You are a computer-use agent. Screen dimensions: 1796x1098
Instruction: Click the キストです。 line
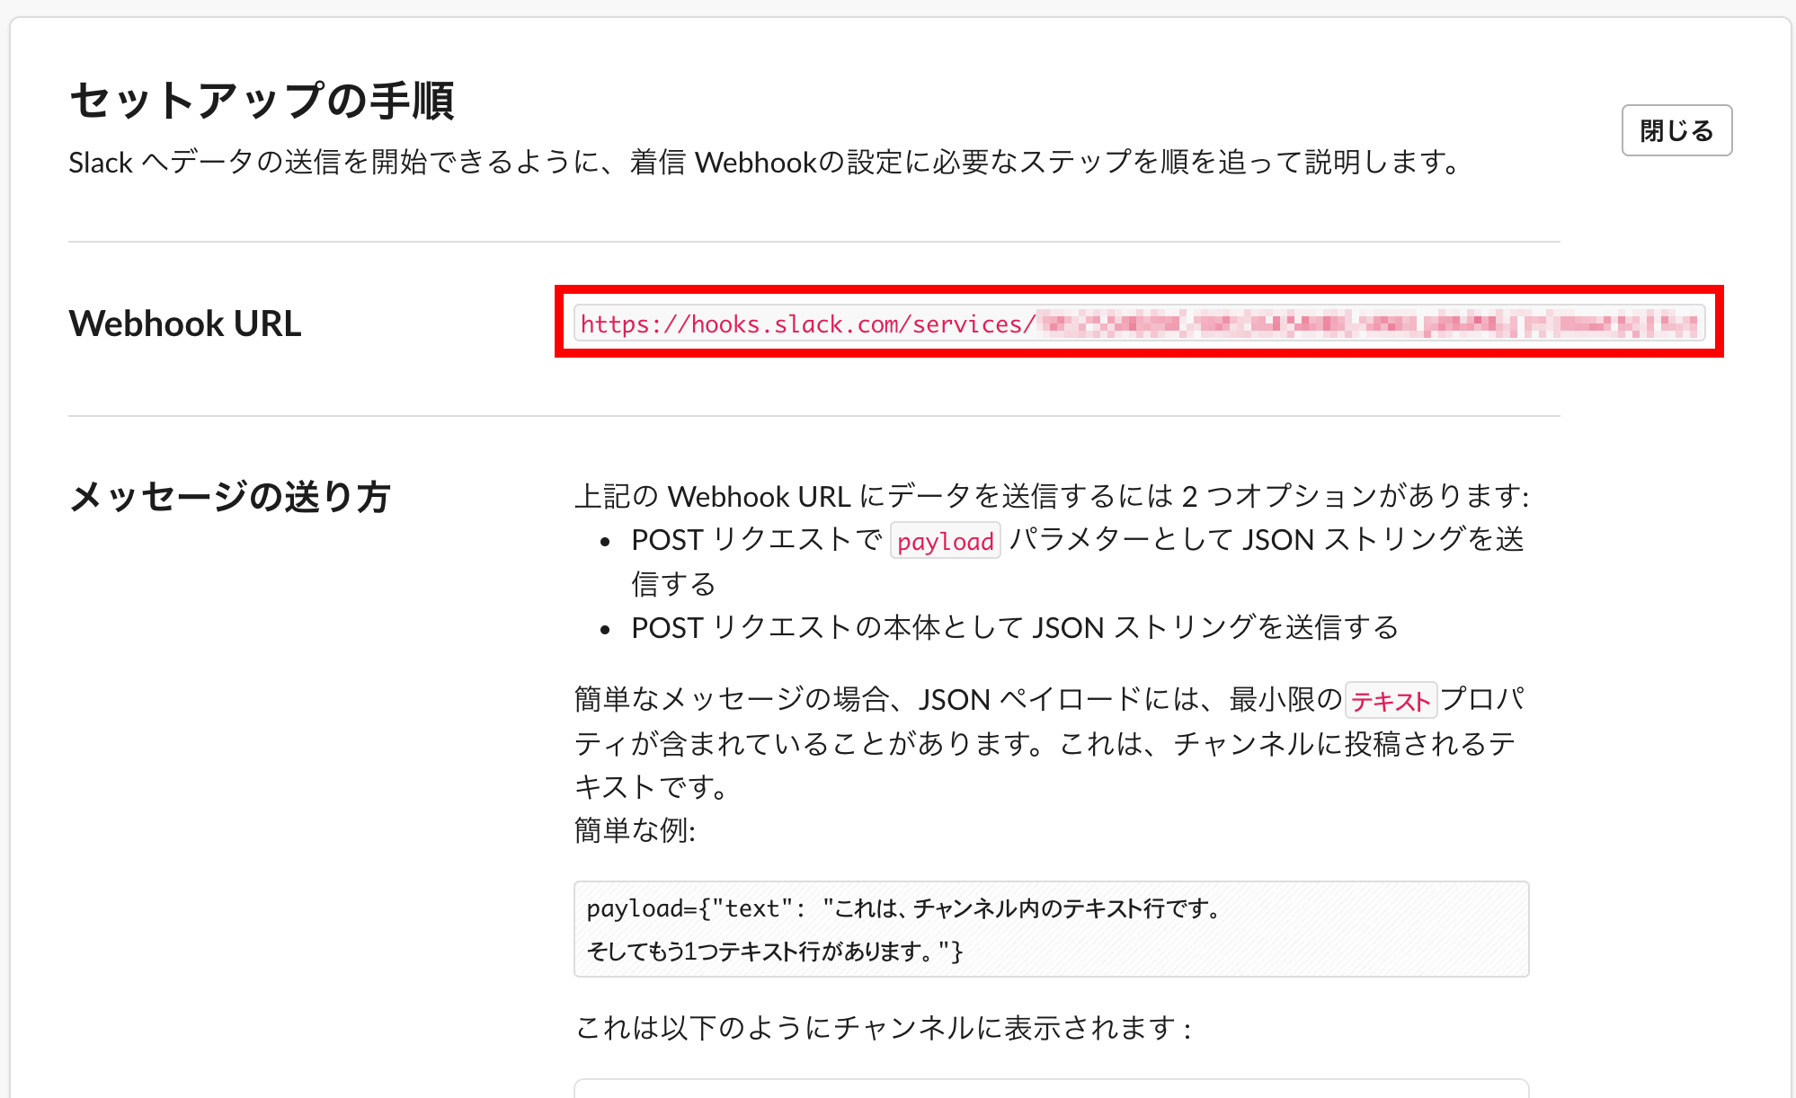[x=652, y=787]
